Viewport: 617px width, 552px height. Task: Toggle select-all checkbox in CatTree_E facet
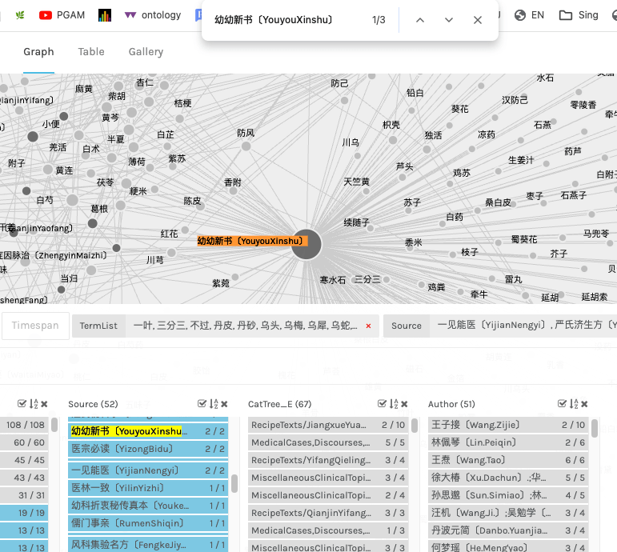tap(383, 405)
